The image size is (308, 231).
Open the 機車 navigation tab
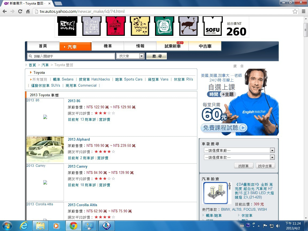(x=108, y=46)
